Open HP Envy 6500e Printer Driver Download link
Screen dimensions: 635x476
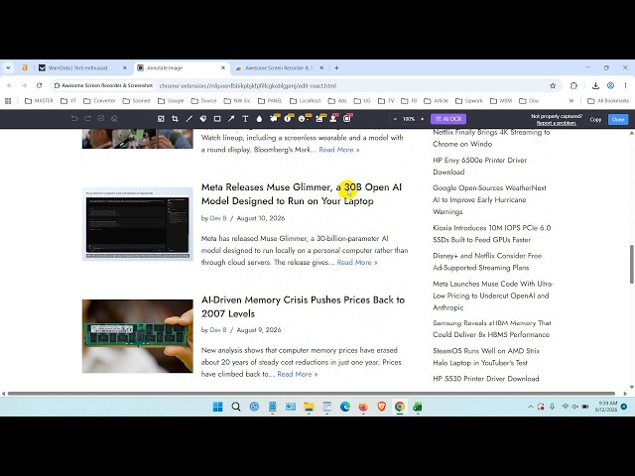tap(480, 166)
